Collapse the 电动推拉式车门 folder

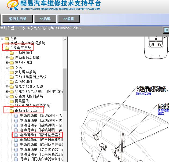pyautogui.click(x=7, y=111)
